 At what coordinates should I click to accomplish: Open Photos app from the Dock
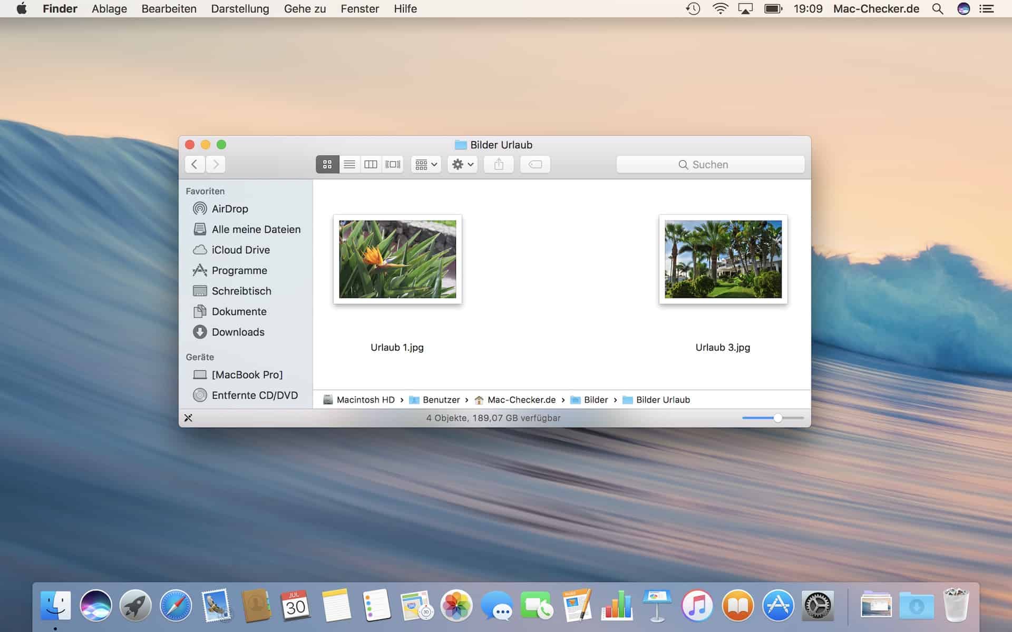(x=456, y=605)
